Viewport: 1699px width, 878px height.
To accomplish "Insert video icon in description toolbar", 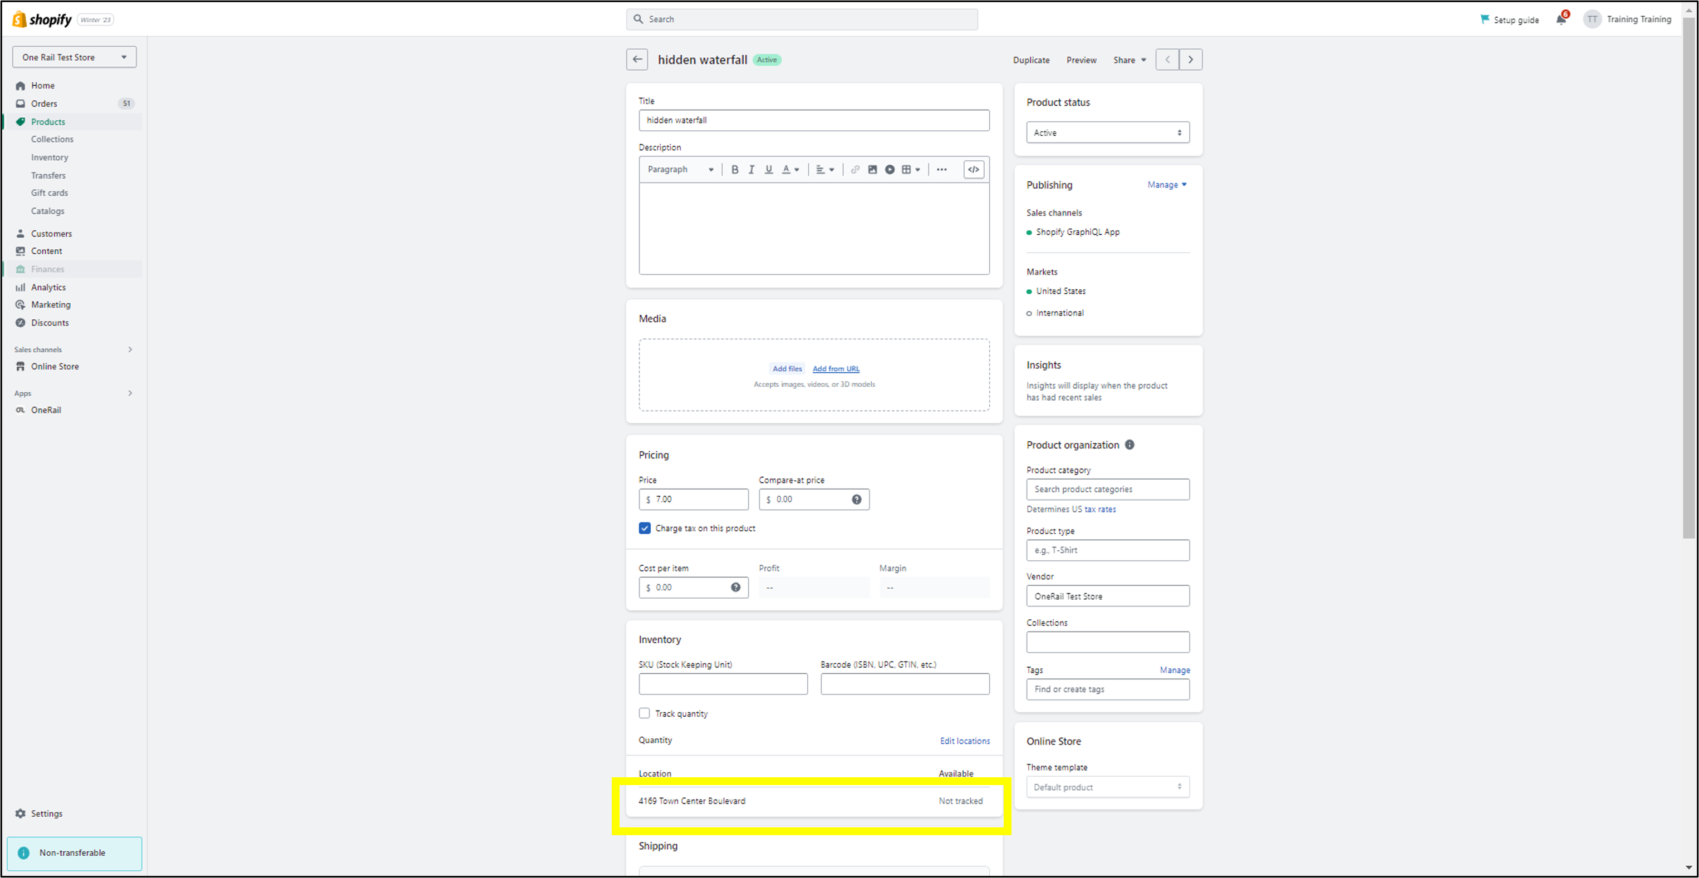I will coord(890,169).
